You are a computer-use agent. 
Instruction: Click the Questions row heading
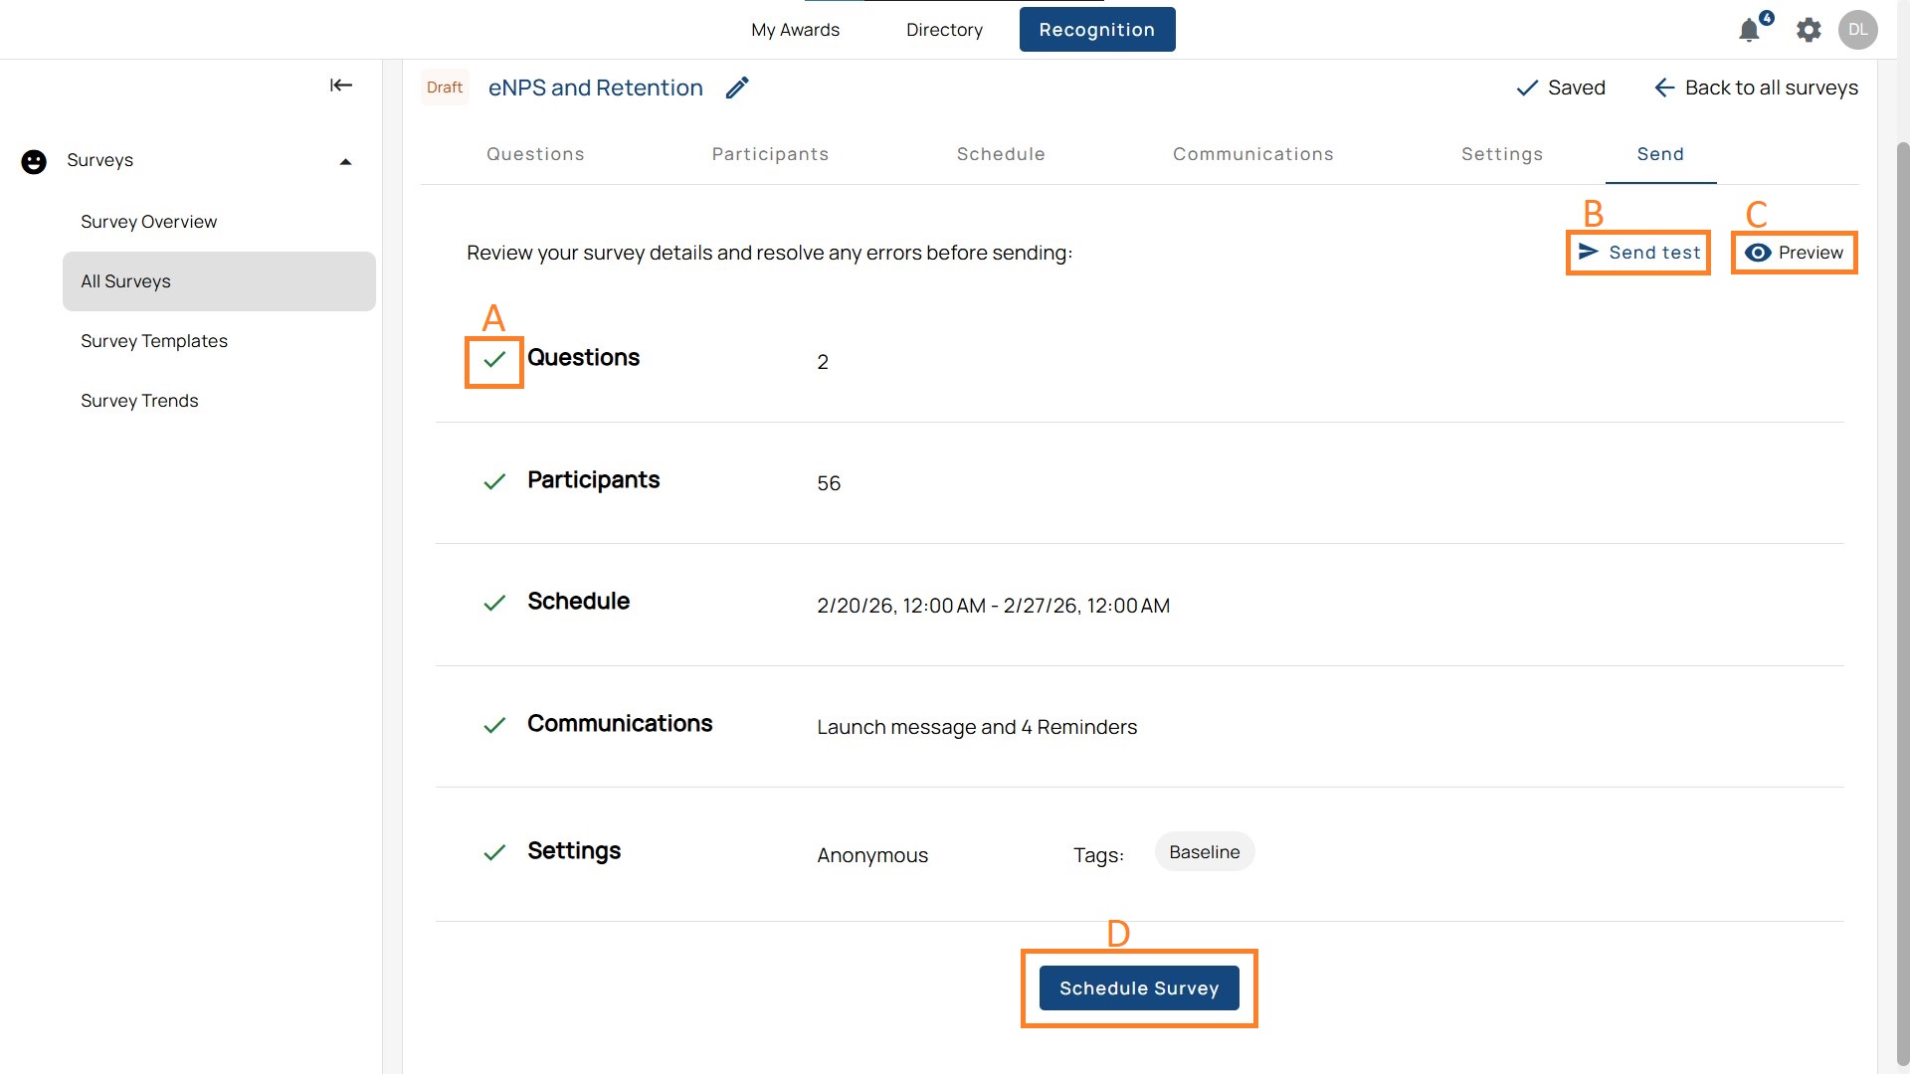(583, 358)
